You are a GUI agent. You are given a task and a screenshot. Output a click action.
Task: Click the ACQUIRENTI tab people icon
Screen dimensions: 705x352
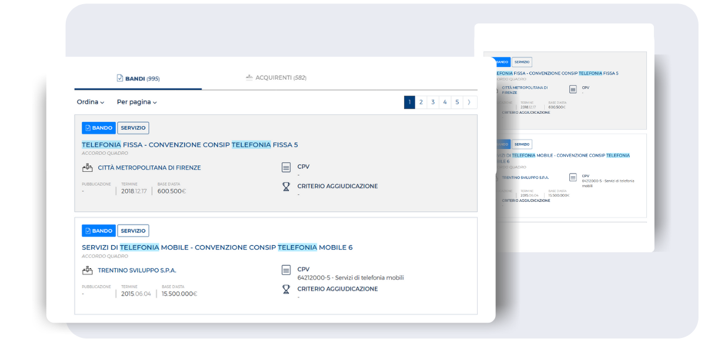249,77
